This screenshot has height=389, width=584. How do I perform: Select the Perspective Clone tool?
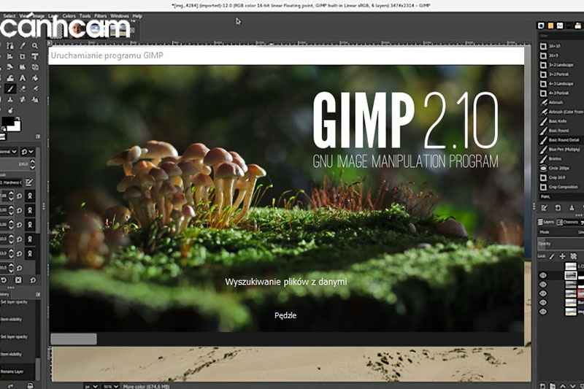click(x=35, y=100)
